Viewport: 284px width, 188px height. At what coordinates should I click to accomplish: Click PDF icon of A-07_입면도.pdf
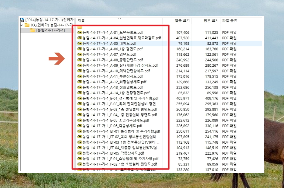(x=80, y=54)
